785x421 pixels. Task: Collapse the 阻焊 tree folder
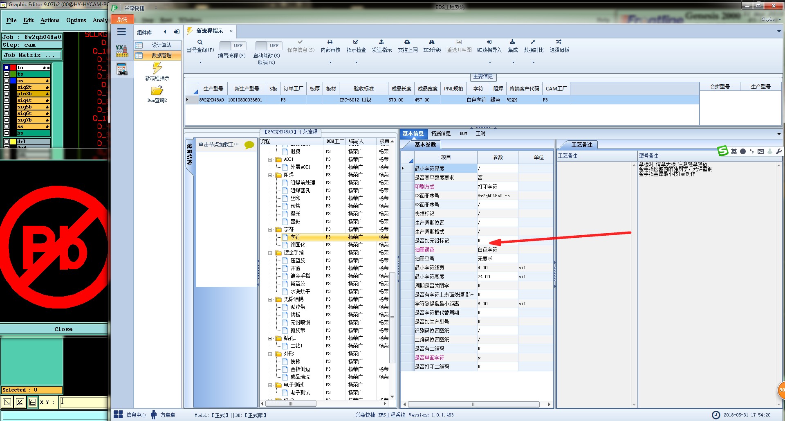(270, 175)
